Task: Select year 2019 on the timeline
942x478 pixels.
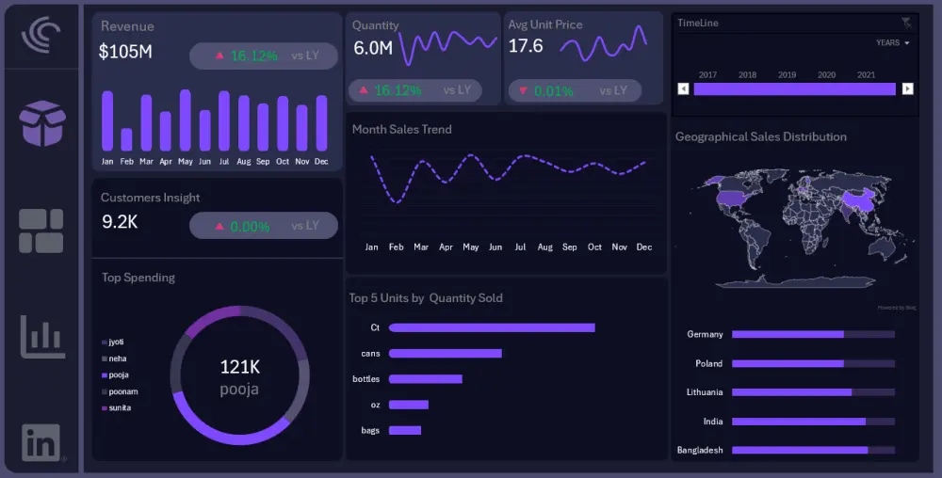Action: click(787, 75)
